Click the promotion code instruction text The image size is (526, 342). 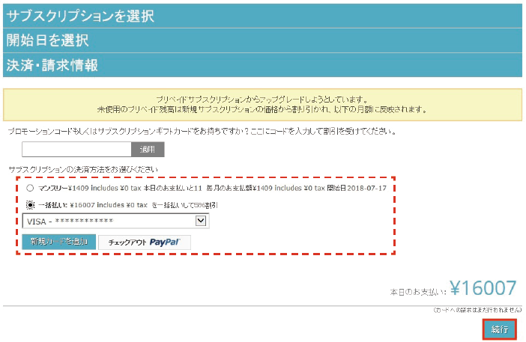pos(202,131)
